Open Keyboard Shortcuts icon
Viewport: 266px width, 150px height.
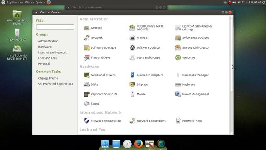coord(86,94)
